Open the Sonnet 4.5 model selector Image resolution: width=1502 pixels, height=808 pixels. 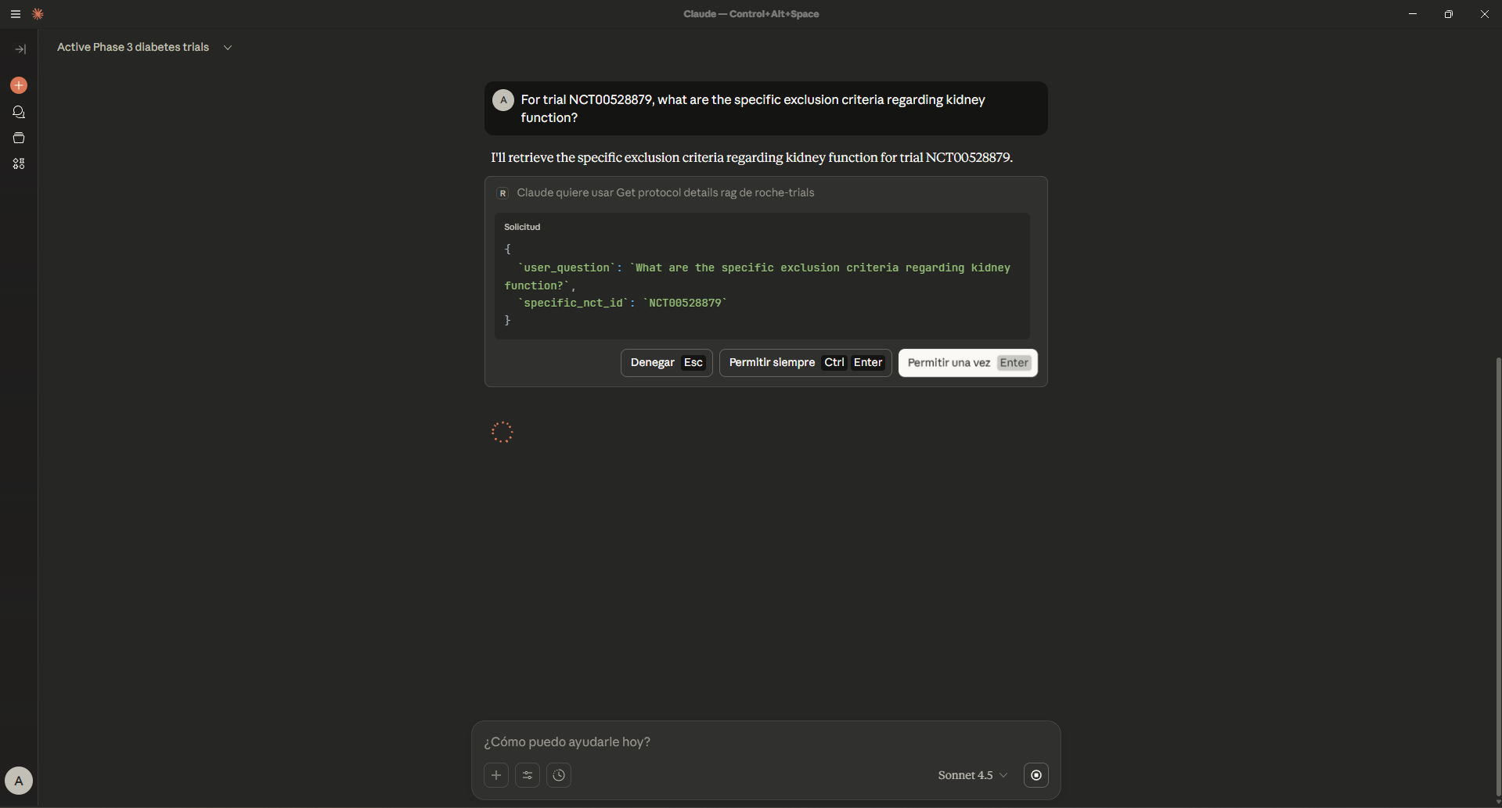(972, 775)
